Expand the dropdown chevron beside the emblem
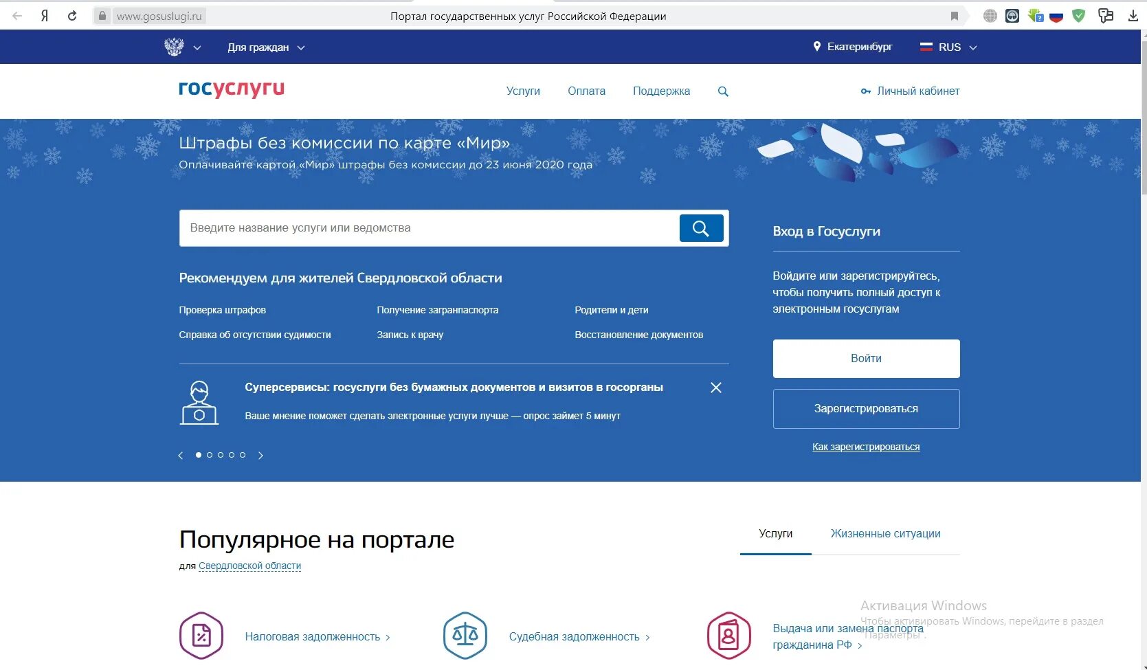This screenshot has height=670, width=1147. tap(197, 48)
